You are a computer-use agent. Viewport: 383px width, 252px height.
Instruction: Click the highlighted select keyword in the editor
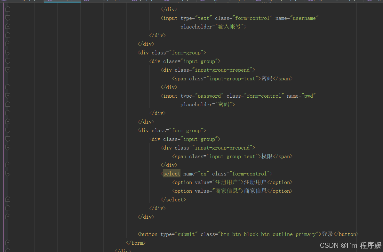coord(171,173)
